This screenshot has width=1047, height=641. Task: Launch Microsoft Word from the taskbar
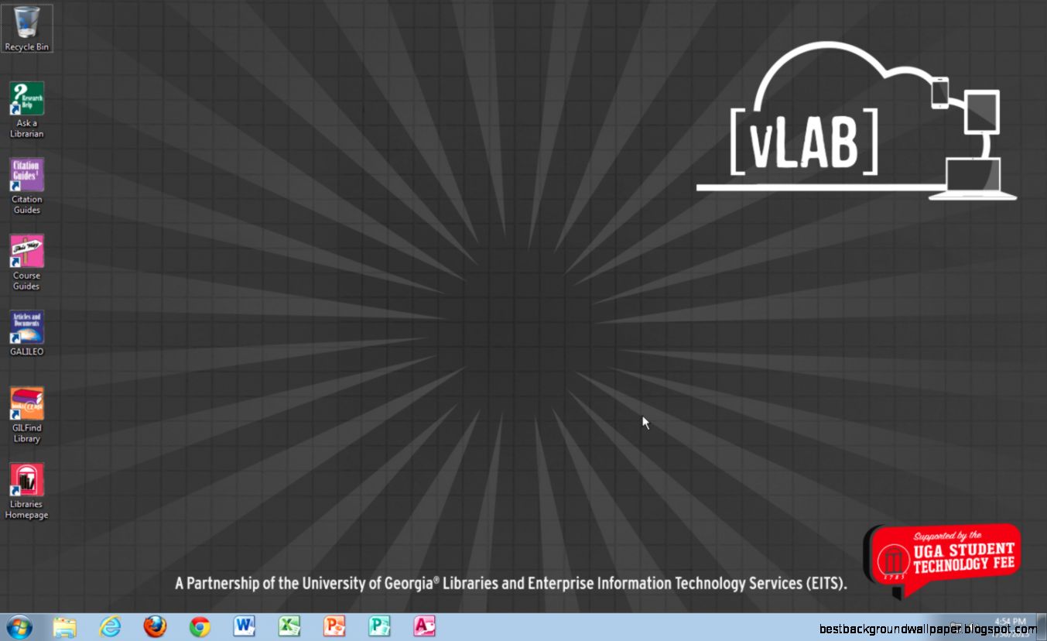tap(245, 626)
